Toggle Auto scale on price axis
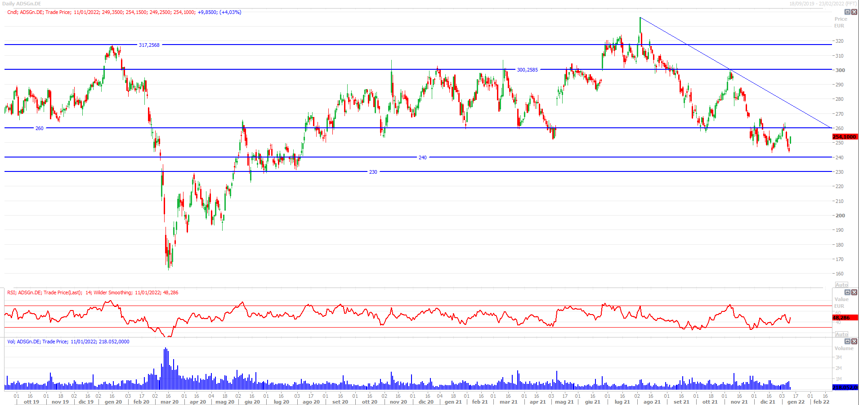Screen dimensions: 859x405 tap(841, 285)
